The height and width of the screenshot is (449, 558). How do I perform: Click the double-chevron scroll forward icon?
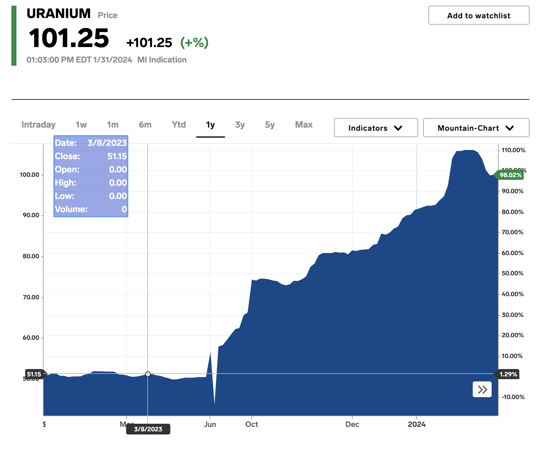[482, 389]
